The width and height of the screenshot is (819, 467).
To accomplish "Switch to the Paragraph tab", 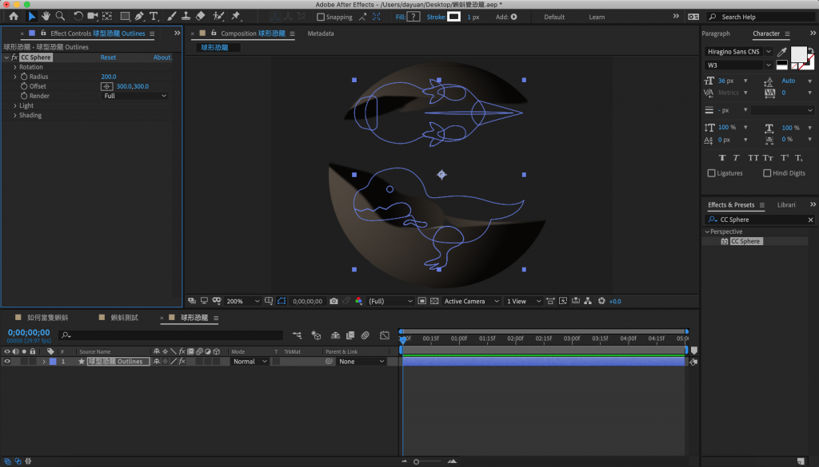I will pyautogui.click(x=716, y=34).
